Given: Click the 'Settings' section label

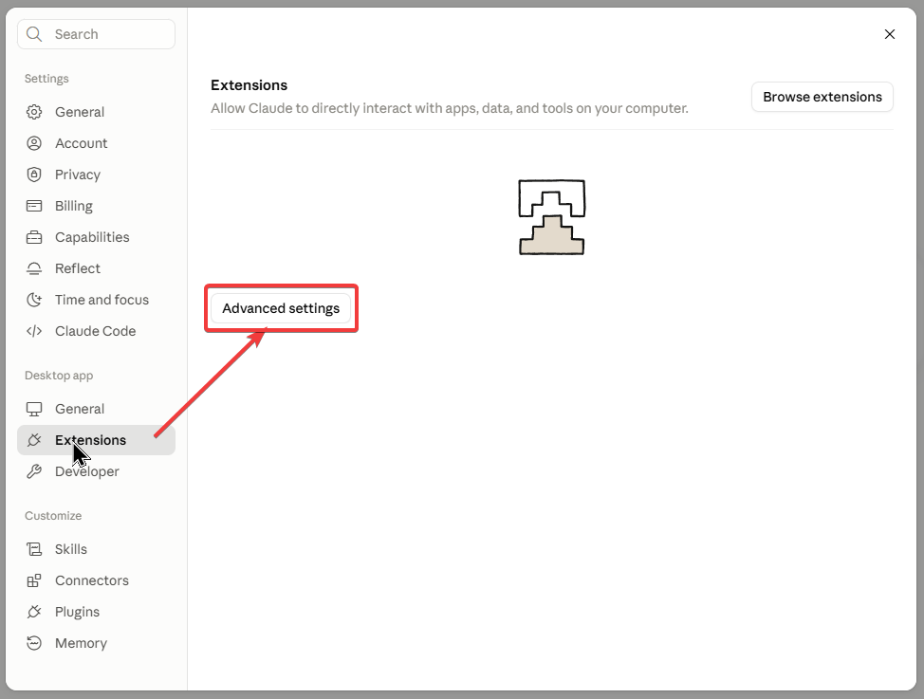Looking at the screenshot, I should click(46, 79).
